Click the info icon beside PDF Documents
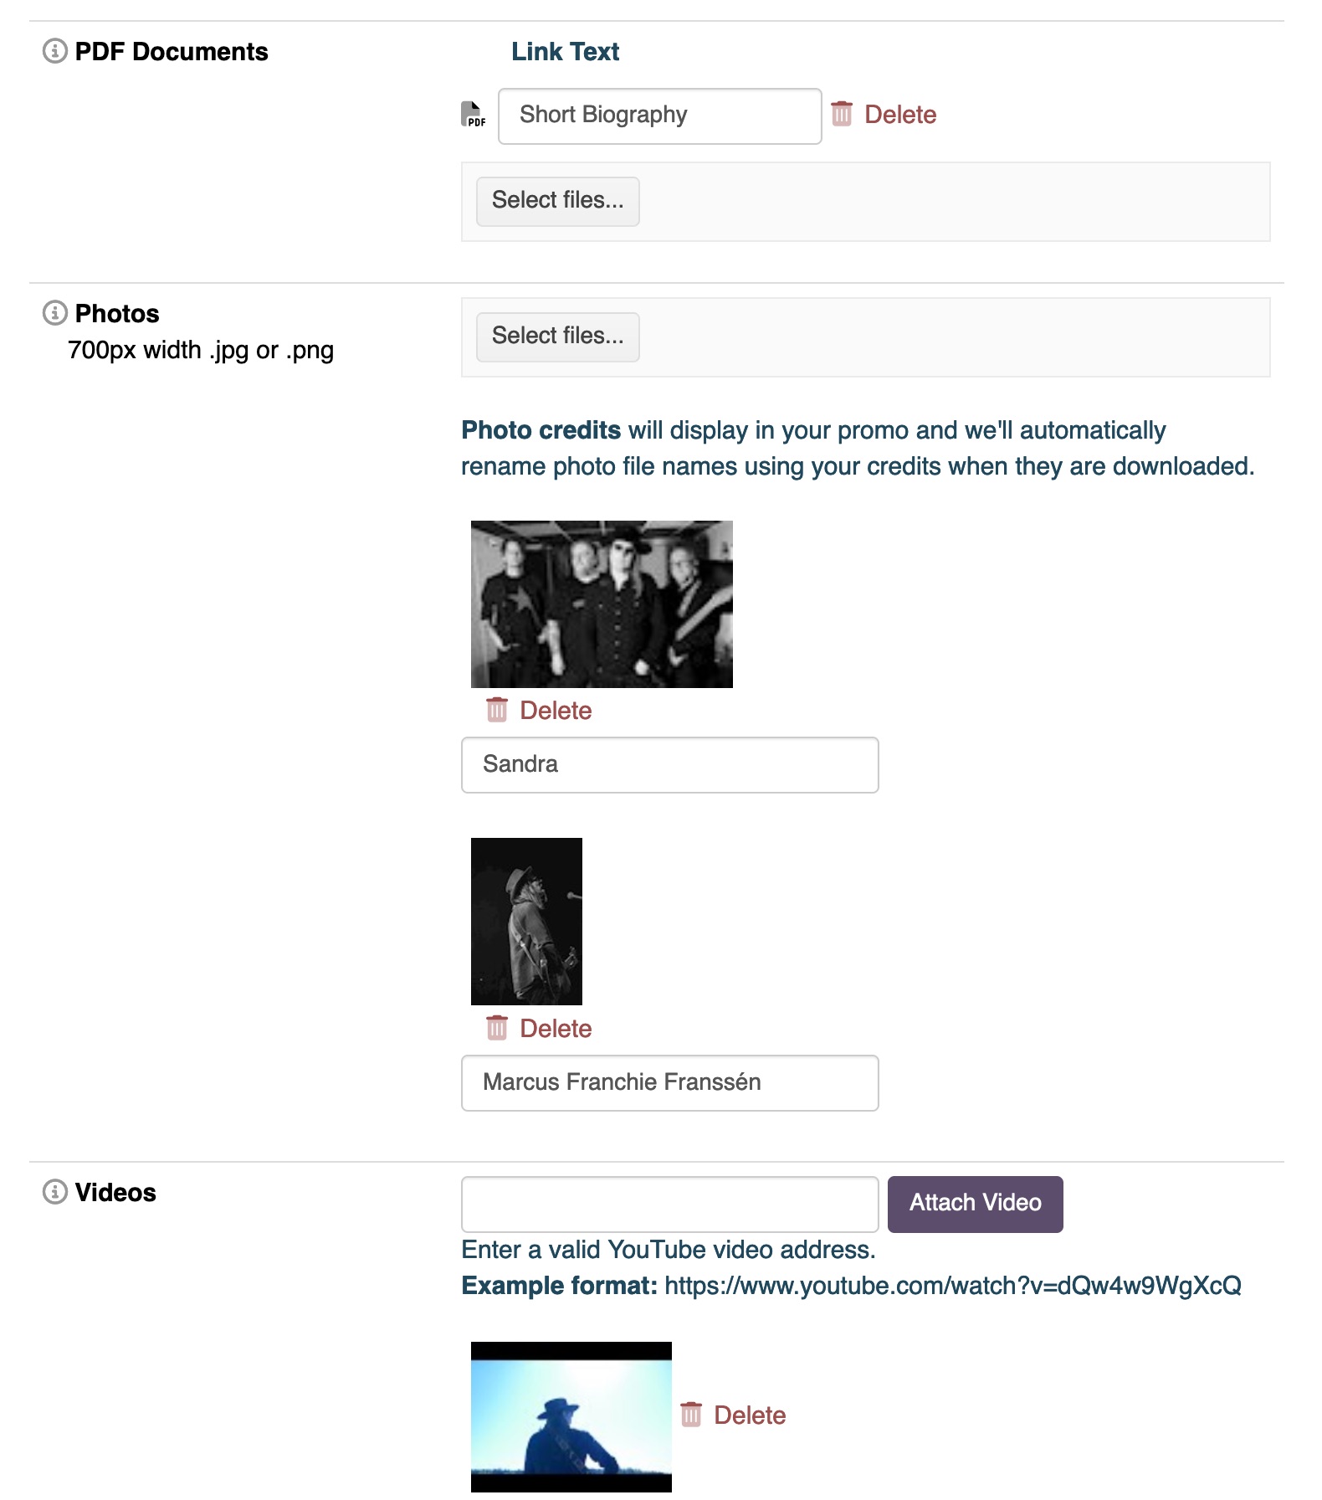 [54, 51]
